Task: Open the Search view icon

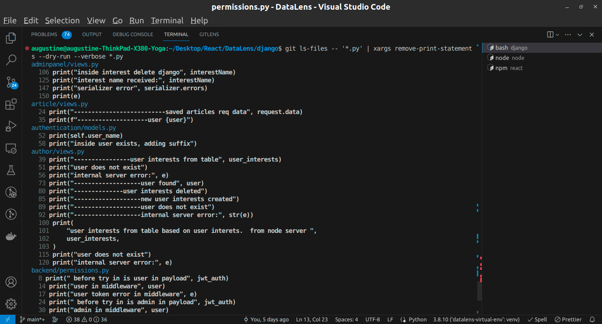Action: (11, 60)
